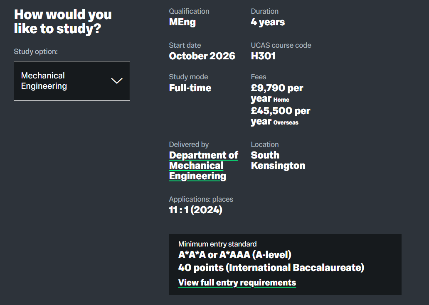This screenshot has height=305, width=429.
Task: Select the MEng qualification value
Action: pos(182,22)
